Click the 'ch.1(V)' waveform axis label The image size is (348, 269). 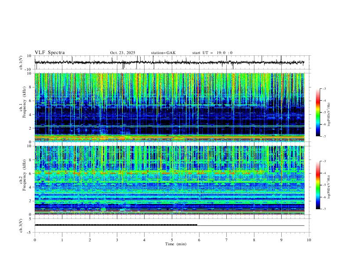point(21,62)
